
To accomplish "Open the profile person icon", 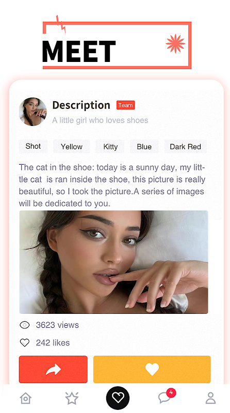I will click(x=210, y=398).
